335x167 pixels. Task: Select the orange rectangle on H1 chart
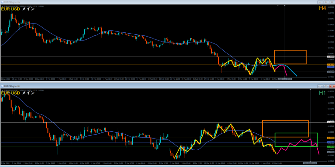tap(285, 121)
